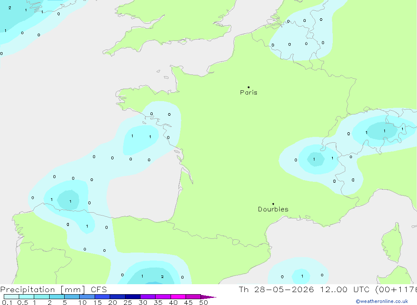Click the 20–25 mm legend color swatch
The height and width of the screenshot is (305, 417).
(x=117, y=297)
